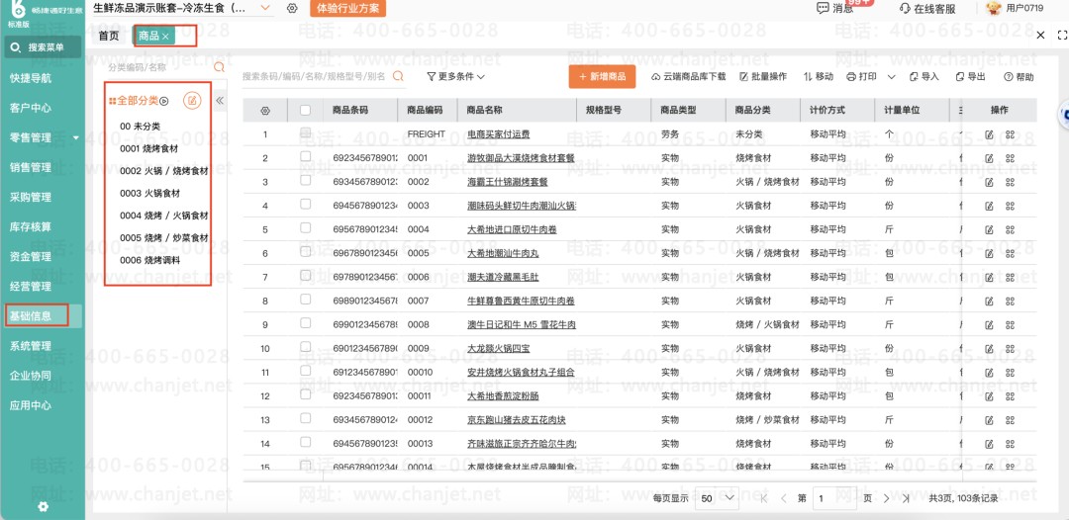Select category 0006 烧烤调料
This screenshot has width=1069, height=520.
point(150,260)
